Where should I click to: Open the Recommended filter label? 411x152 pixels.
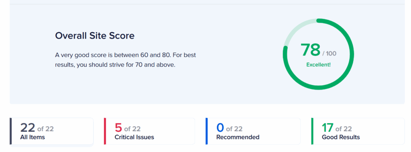pyautogui.click(x=238, y=137)
